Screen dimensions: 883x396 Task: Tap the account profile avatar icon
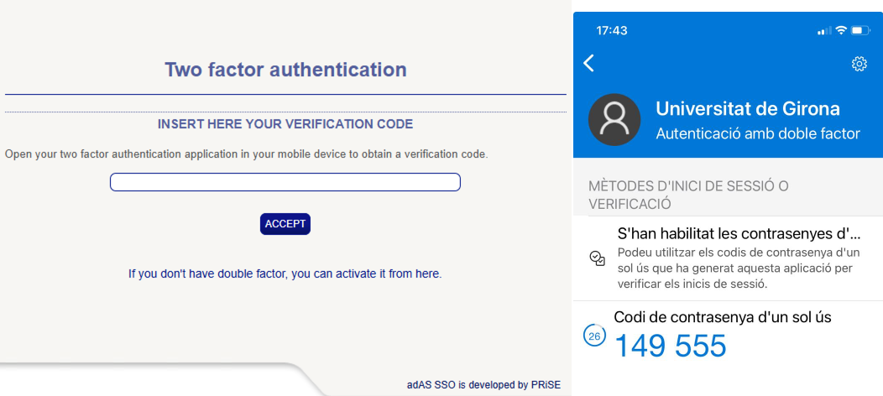point(615,120)
